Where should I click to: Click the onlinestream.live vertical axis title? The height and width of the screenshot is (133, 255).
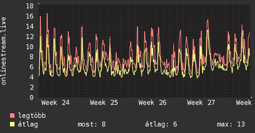pos(4,51)
